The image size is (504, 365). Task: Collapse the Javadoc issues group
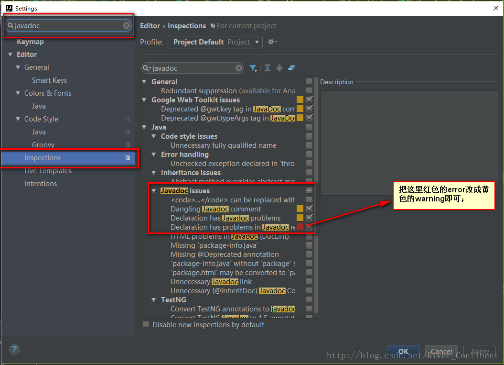click(154, 191)
